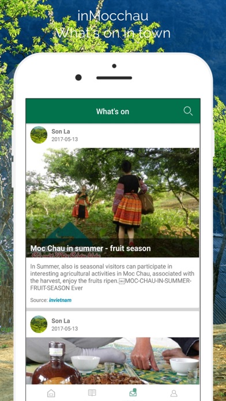Click Son La author name on second post
The height and width of the screenshot is (401, 226).
click(61, 321)
